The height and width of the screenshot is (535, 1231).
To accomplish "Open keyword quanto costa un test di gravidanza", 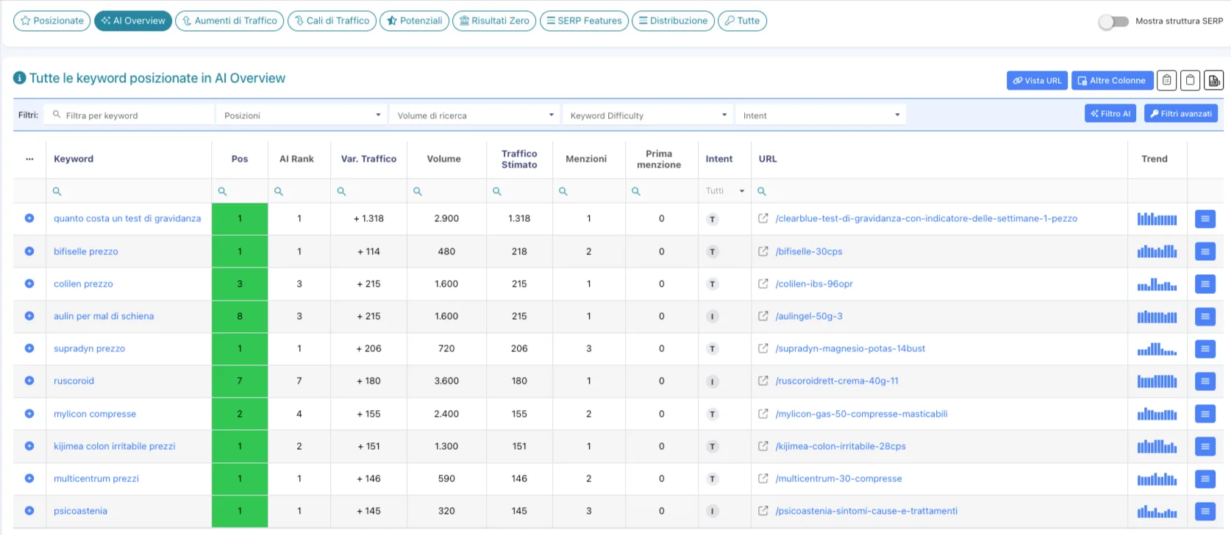I will point(127,218).
